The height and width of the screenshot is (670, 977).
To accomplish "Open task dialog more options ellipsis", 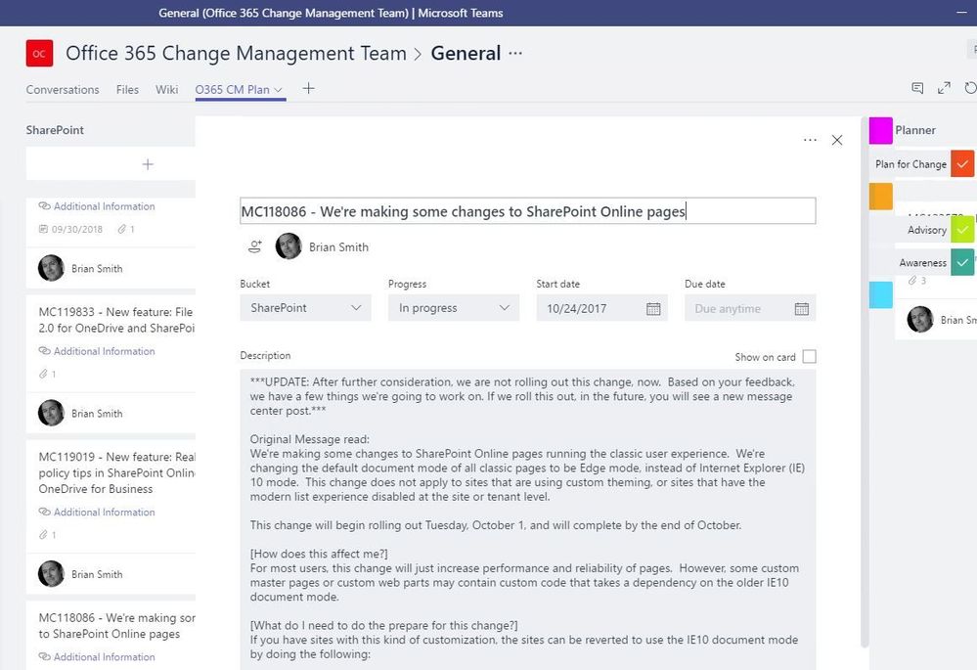I will (810, 140).
